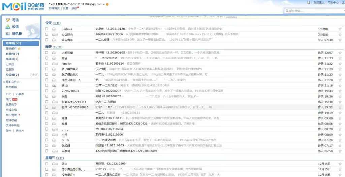Open 附件收藏 in sidebar
The width and height of the screenshot is (345, 177).
tap(11, 120)
